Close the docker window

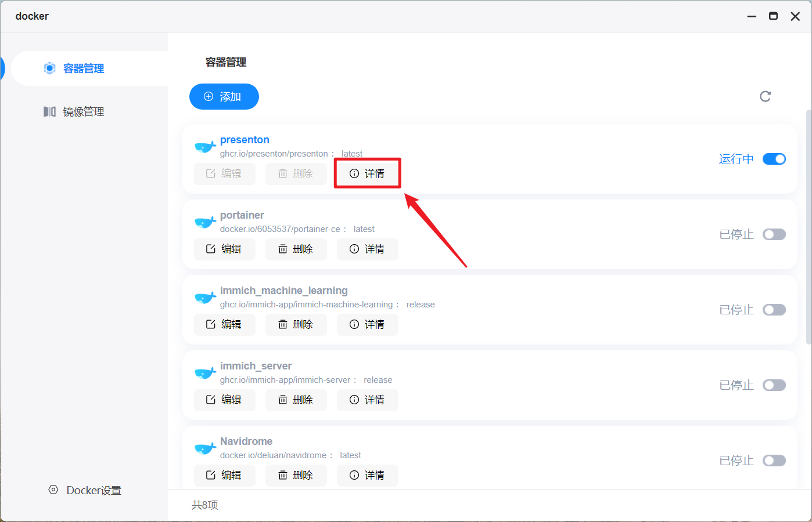[795, 16]
